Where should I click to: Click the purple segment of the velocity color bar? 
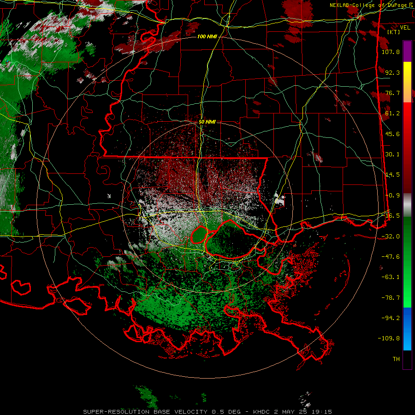click(407, 51)
